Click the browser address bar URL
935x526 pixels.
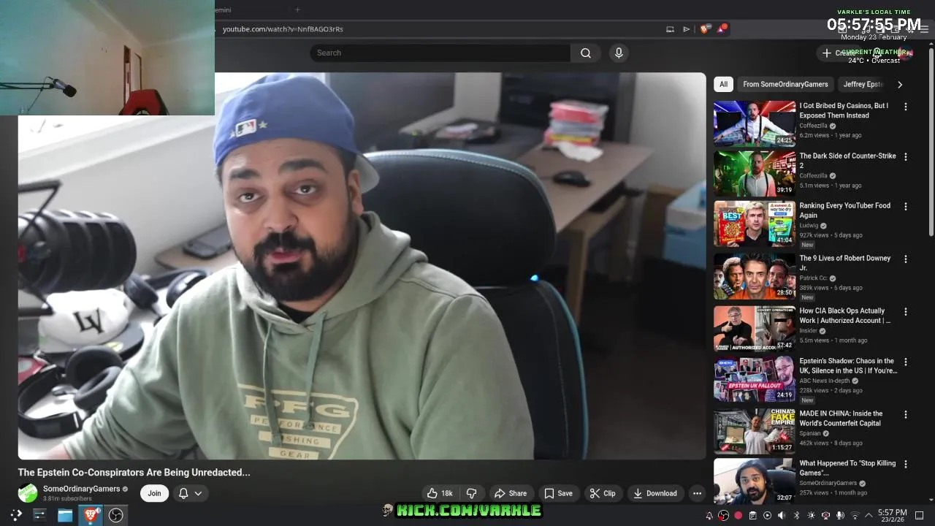283,29
